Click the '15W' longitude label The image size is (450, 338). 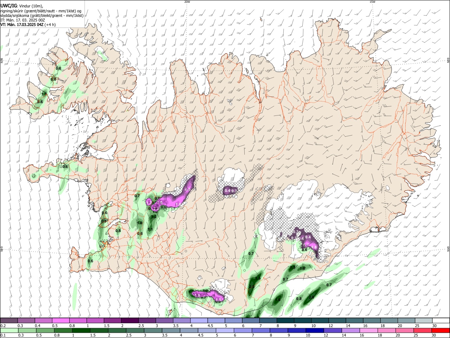[372, 2]
